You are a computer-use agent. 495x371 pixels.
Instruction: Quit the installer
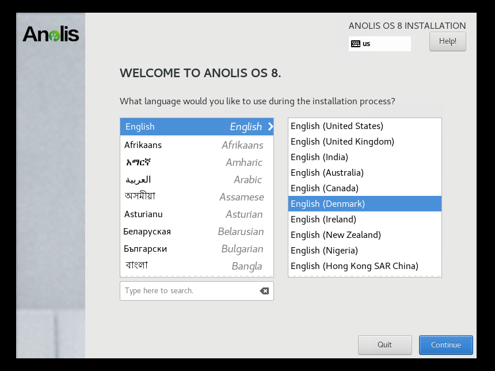384,345
